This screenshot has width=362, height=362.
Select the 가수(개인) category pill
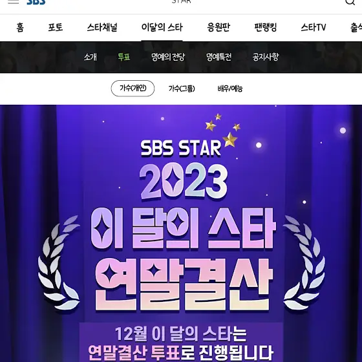click(133, 89)
